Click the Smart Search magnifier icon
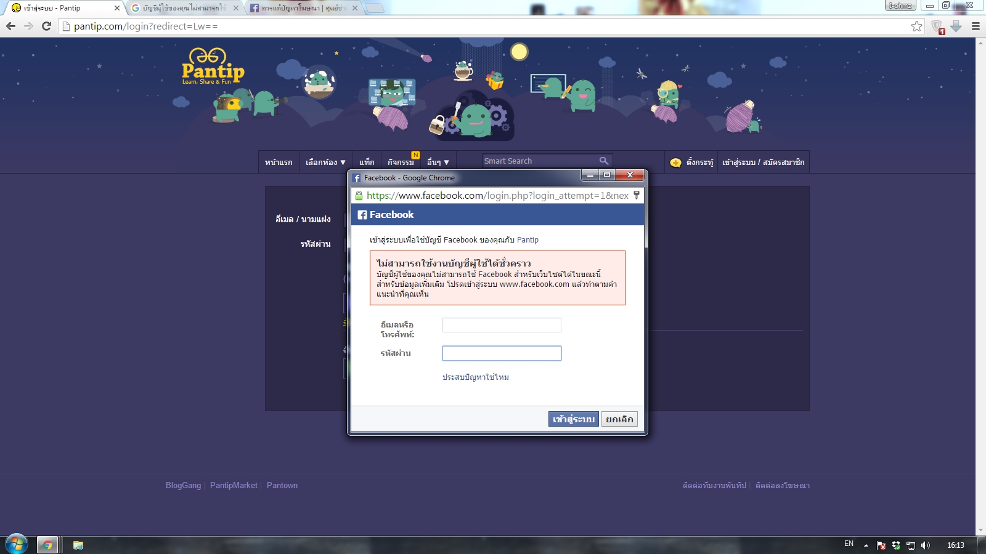The height and width of the screenshot is (554, 986). pos(604,161)
